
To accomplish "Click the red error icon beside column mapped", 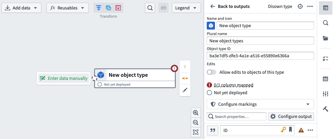I will [209, 85].
